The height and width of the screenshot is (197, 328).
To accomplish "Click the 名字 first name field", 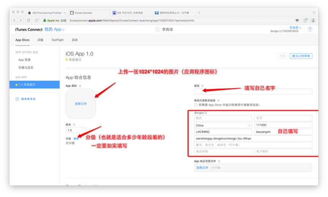I will click(283, 118).
